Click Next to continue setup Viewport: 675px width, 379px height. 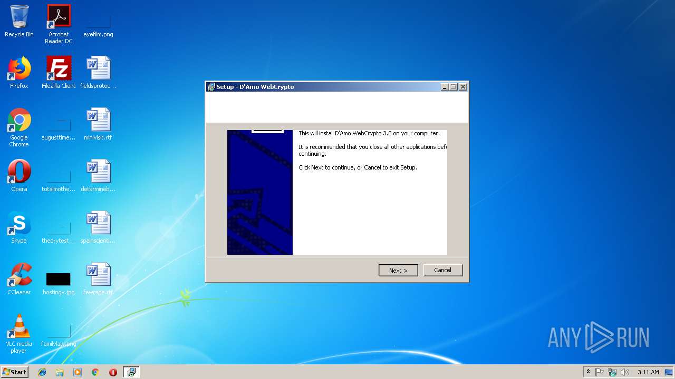pos(398,270)
